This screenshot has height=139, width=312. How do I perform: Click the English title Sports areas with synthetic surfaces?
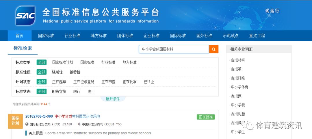[98, 133]
